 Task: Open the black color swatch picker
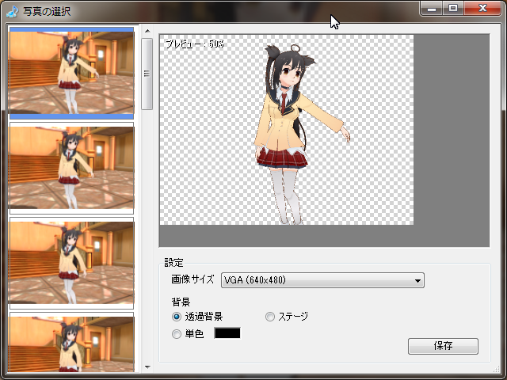(227, 333)
